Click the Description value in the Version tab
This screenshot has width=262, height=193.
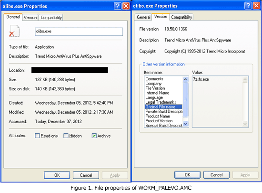[198, 40]
